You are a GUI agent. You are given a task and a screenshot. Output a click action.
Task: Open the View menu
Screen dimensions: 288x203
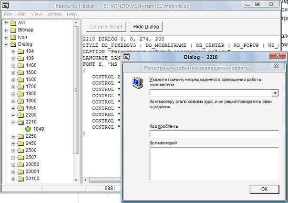click(x=37, y=14)
